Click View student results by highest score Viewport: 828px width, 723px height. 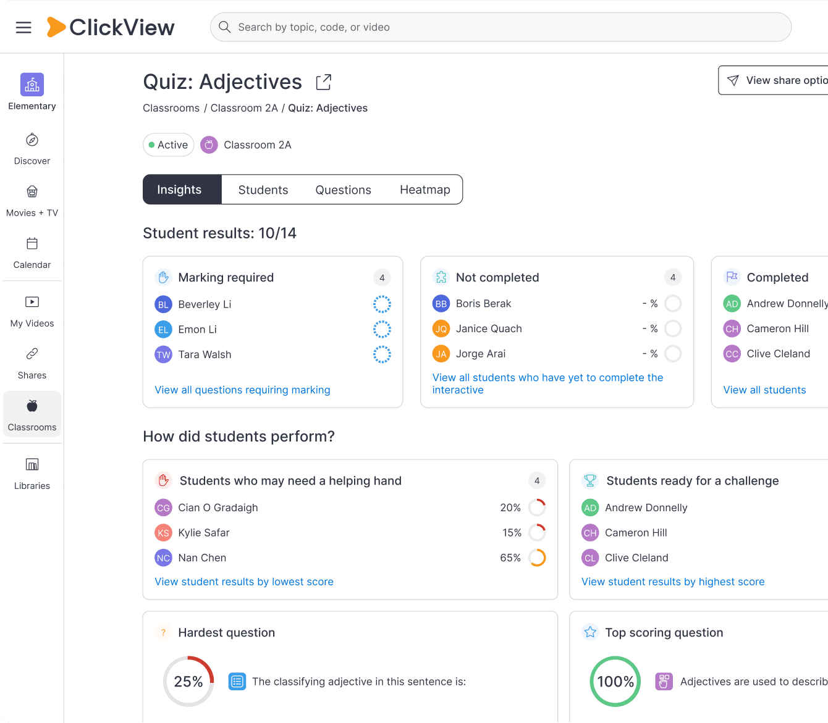coord(673,582)
